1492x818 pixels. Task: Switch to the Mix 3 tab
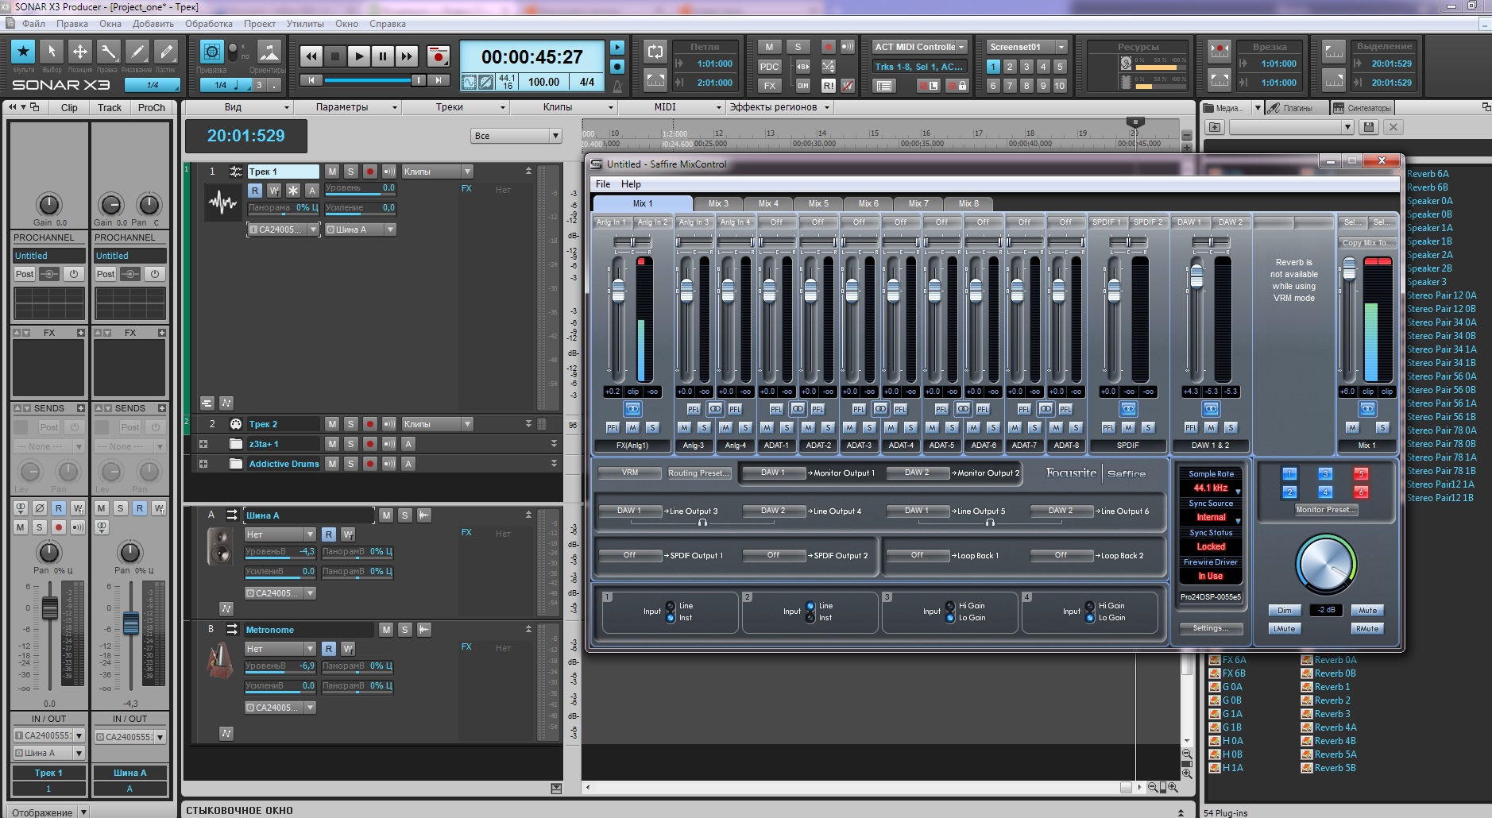point(718,203)
